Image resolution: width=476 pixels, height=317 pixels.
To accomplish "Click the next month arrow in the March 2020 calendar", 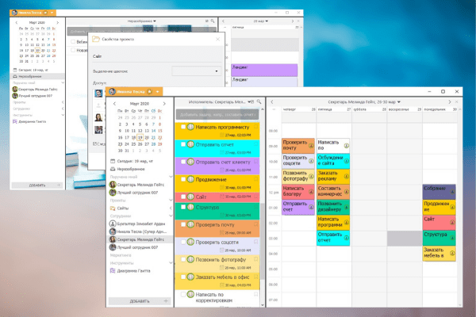I will pos(165,103).
